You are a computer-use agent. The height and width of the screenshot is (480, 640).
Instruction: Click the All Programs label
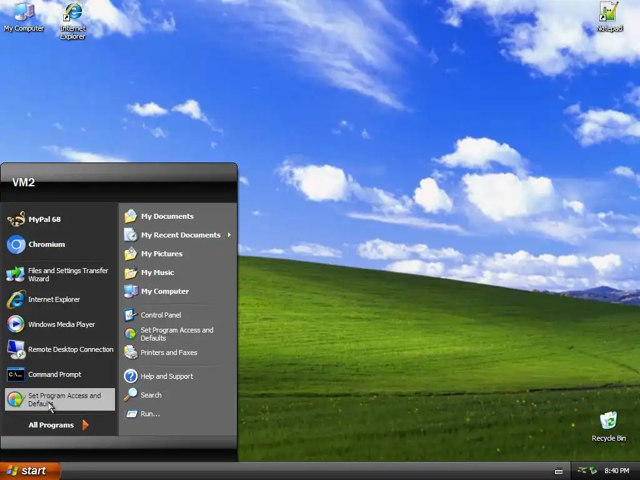coord(51,425)
